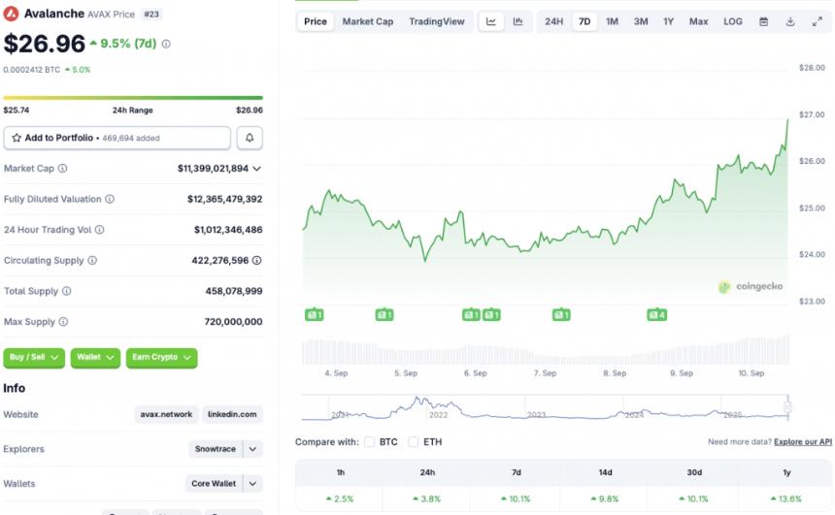Click the historical navigator mini chart
835x515 pixels.
[545, 408]
